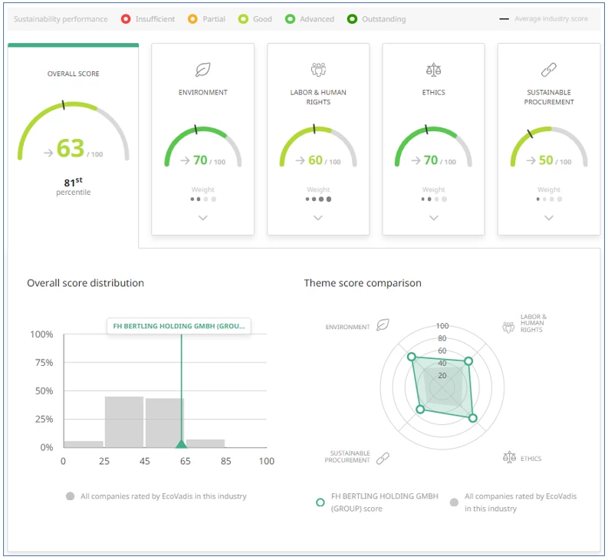Click the chain icon beside radar Procurement label
Screen dimensions: 608x560
tap(383, 458)
